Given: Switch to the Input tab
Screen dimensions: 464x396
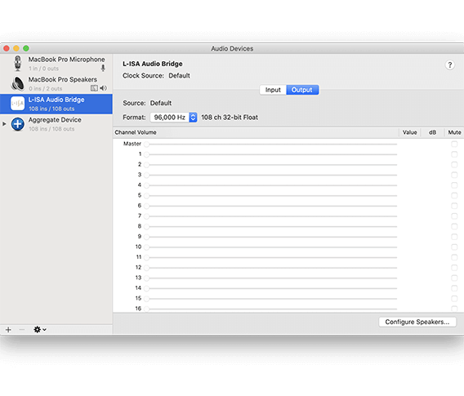Looking at the screenshot, I should (x=273, y=90).
